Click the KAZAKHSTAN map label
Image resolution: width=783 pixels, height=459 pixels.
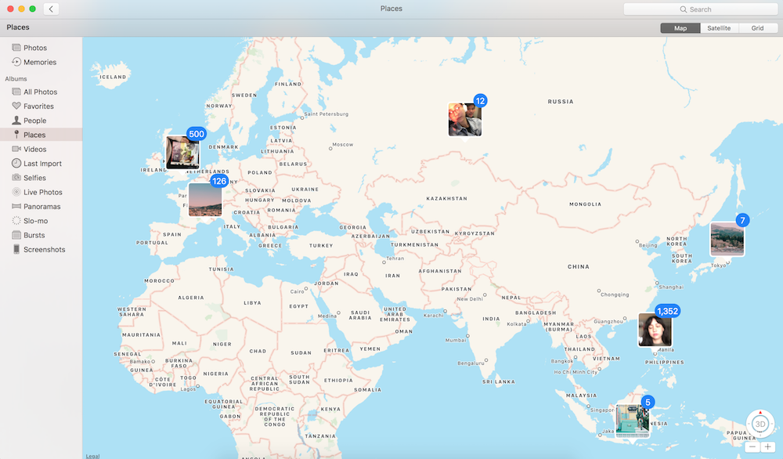(446, 198)
